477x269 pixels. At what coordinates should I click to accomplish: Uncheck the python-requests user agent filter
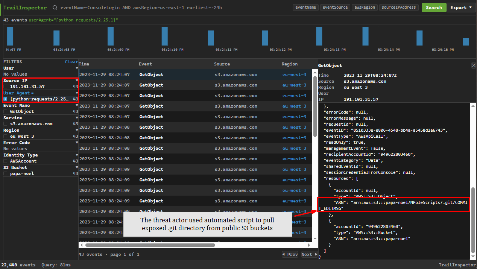pos(5,99)
